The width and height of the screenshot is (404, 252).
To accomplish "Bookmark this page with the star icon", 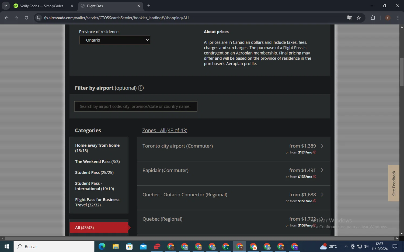I will click(359, 18).
